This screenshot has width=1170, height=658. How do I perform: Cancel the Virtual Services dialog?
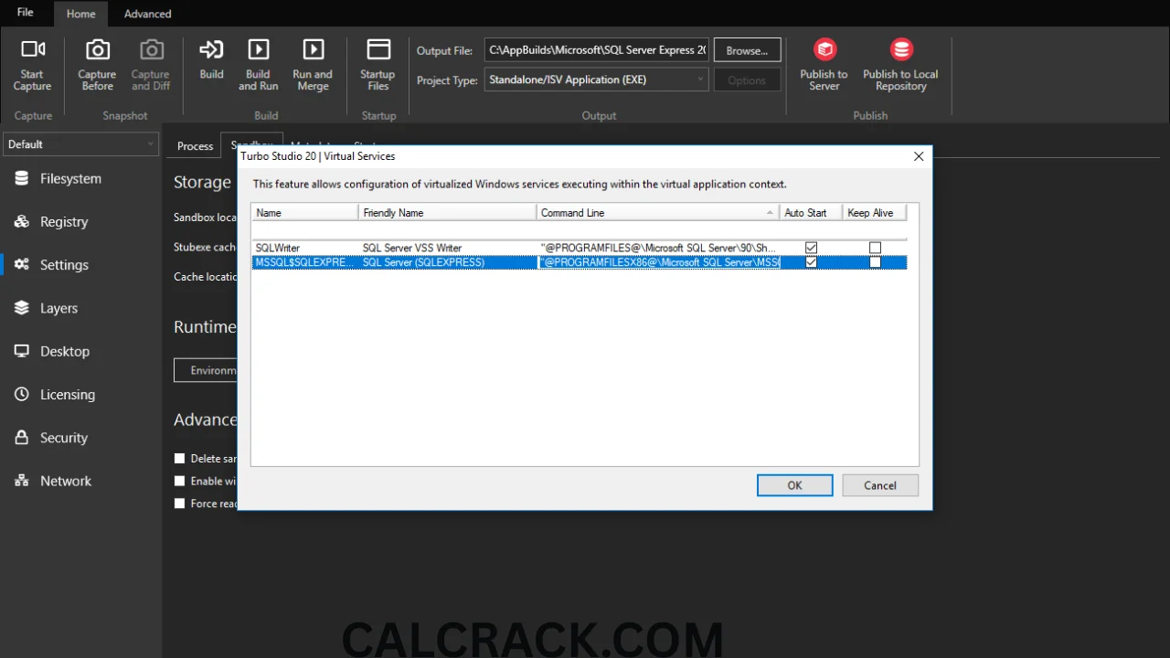880,485
